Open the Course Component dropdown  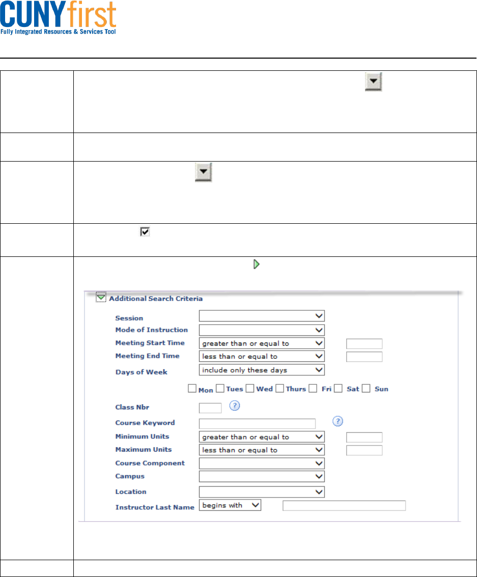(x=262, y=463)
